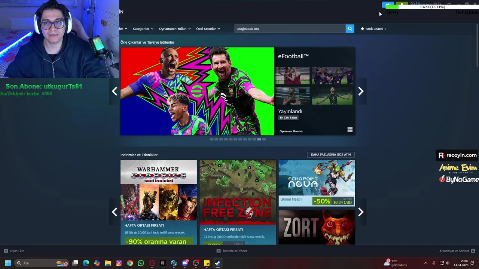Viewport: 479px width, 269px height.
Task: Open WhatsApp from the taskbar
Action: click(x=141, y=263)
